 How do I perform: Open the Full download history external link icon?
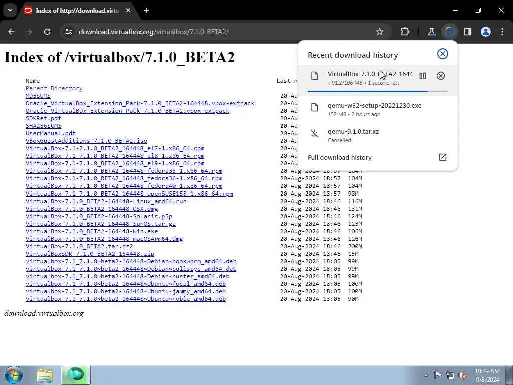click(x=443, y=157)
